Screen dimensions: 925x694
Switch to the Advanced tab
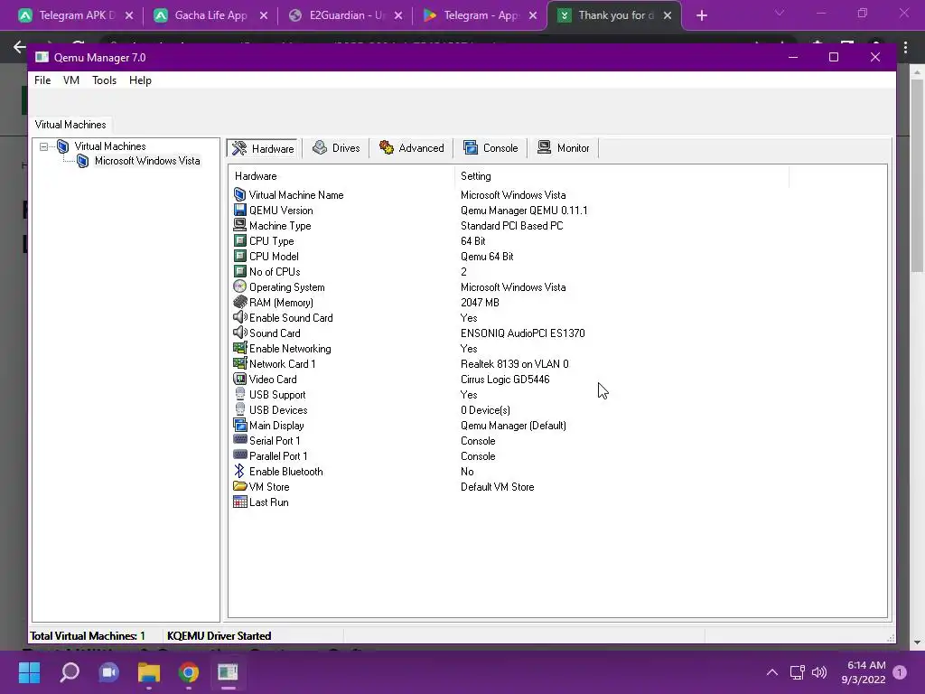coord(412,148)
